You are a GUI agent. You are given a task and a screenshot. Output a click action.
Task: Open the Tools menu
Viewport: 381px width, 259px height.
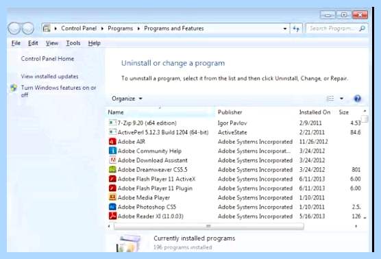click(73, 43)
